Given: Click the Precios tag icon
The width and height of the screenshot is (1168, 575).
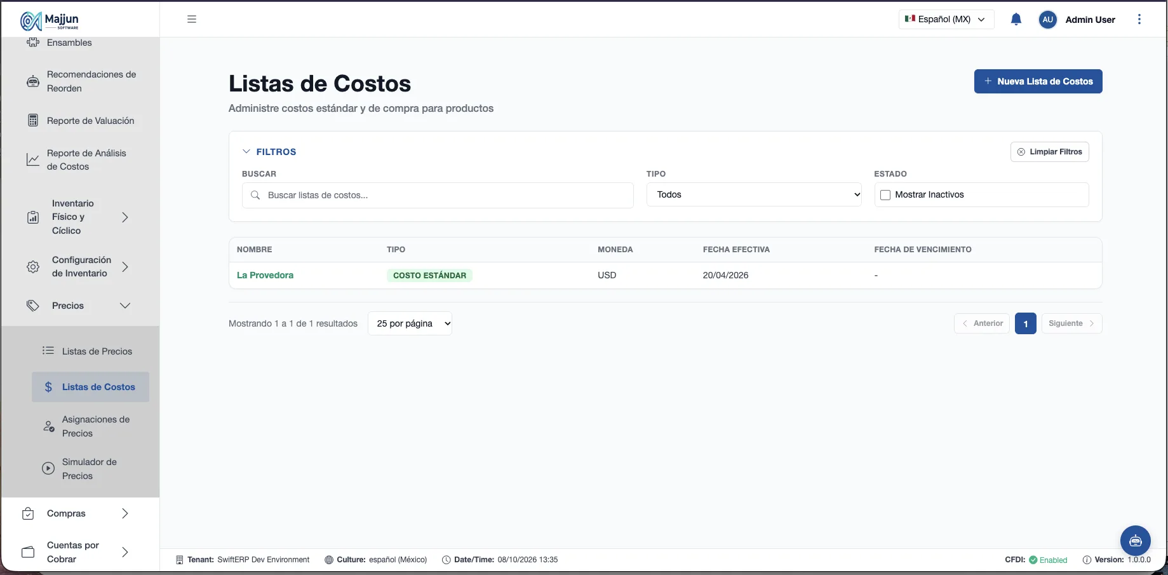Looking at the screenshot, I should (33, 306).
